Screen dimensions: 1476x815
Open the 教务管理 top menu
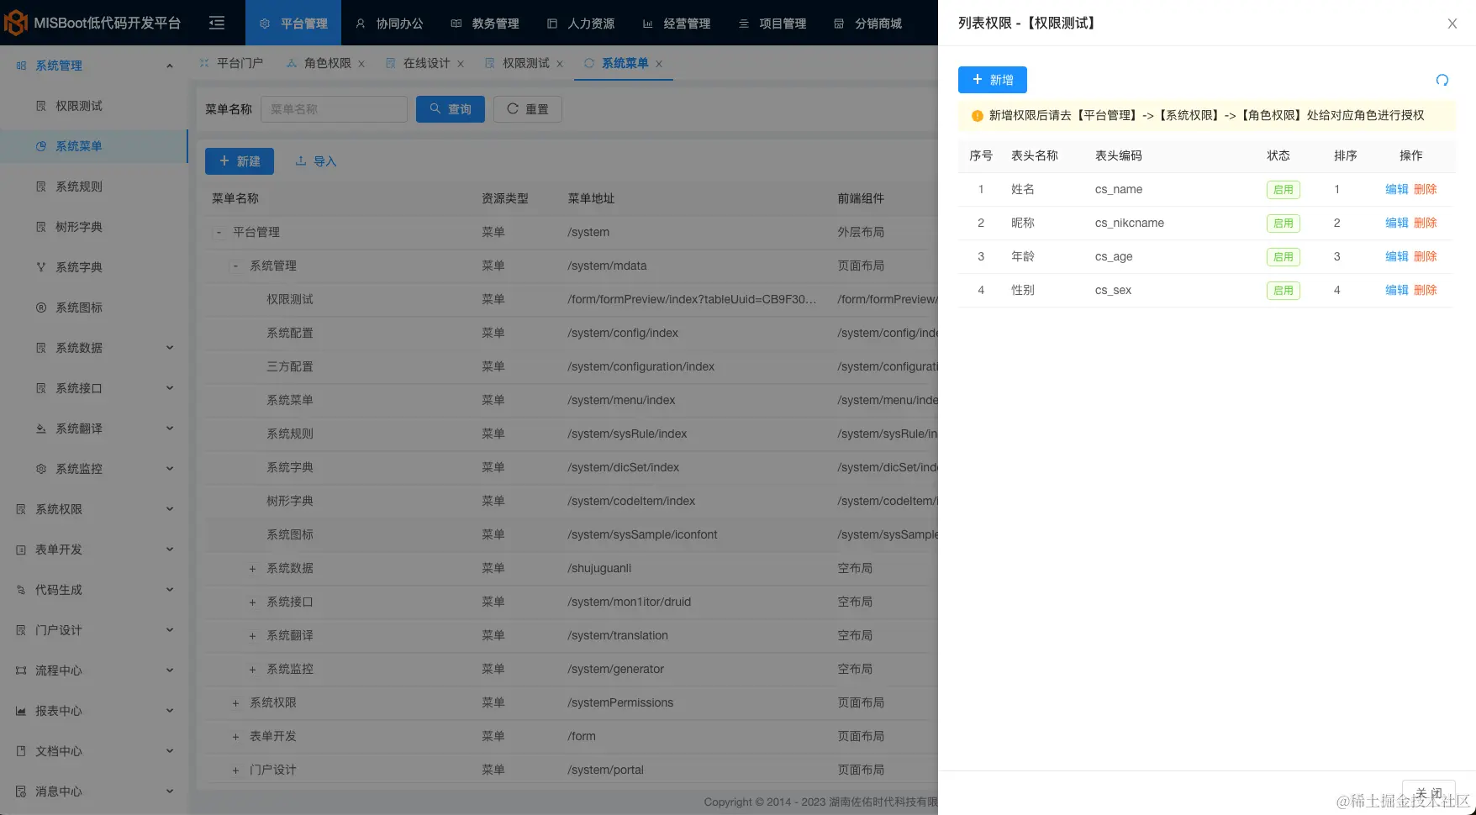pos(496,23)
